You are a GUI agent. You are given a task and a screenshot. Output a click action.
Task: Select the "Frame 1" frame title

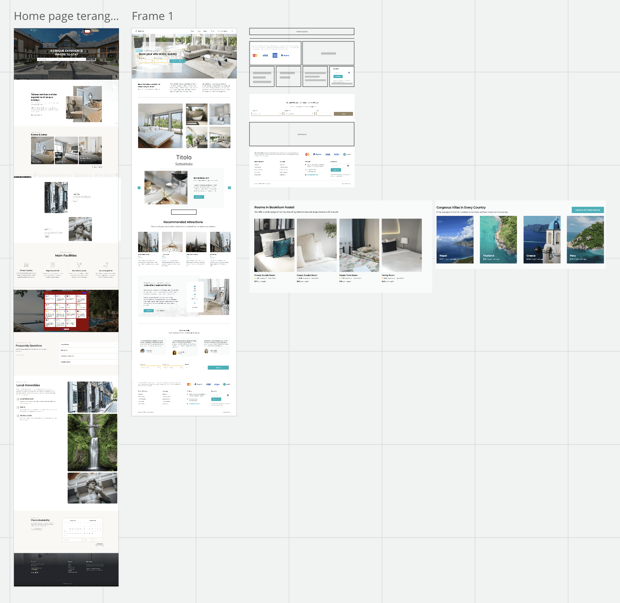click(x=152, y=16)
